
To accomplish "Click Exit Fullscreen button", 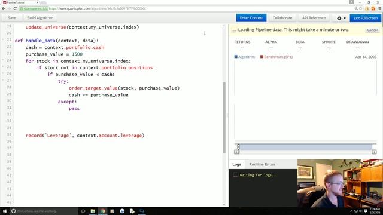I will (366, 18).
